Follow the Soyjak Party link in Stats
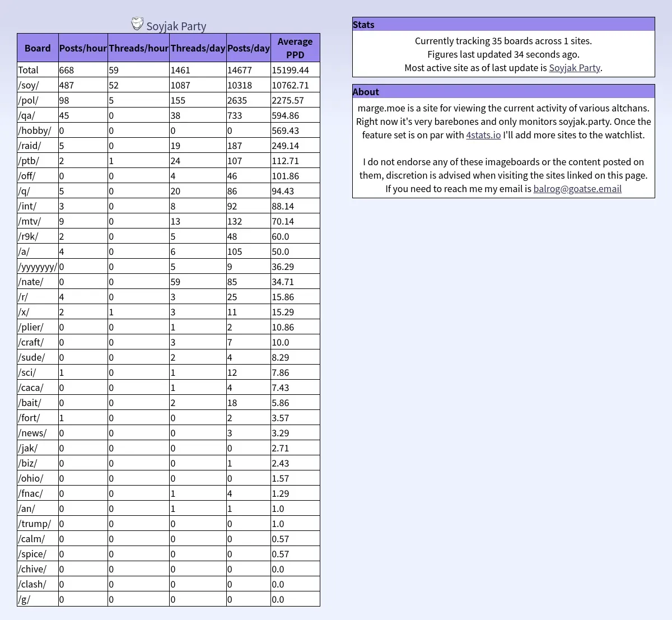 pos(575,68)
